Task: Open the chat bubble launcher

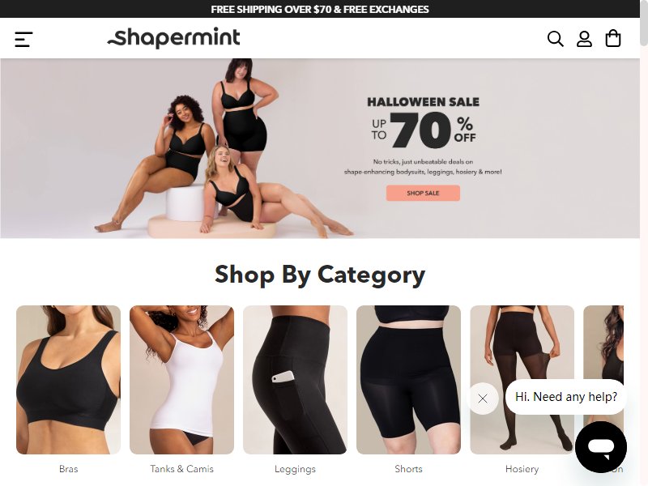Action: click(601, 447)
